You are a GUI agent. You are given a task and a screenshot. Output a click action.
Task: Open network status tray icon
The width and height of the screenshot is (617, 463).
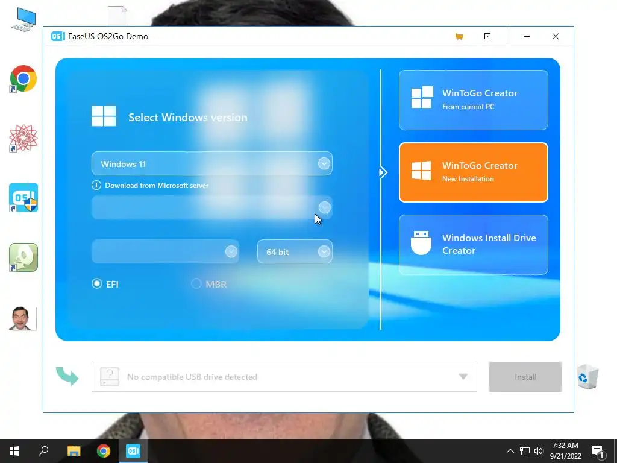(525, 451)
